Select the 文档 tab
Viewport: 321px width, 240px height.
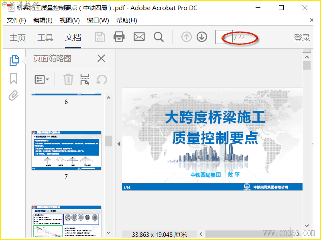[73, 38]
